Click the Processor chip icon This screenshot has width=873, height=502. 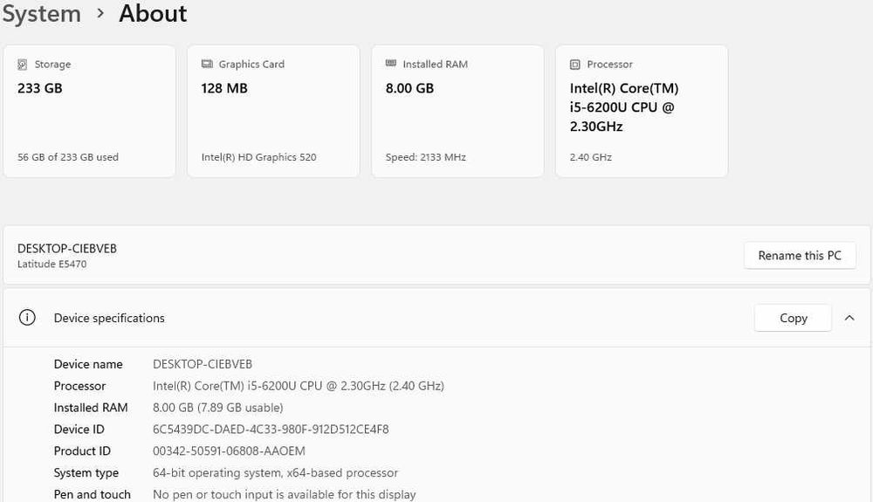pos(574,65)
